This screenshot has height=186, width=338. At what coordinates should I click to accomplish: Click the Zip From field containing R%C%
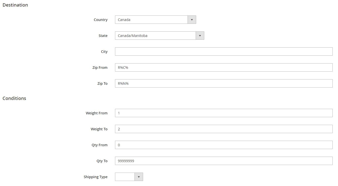223,68
